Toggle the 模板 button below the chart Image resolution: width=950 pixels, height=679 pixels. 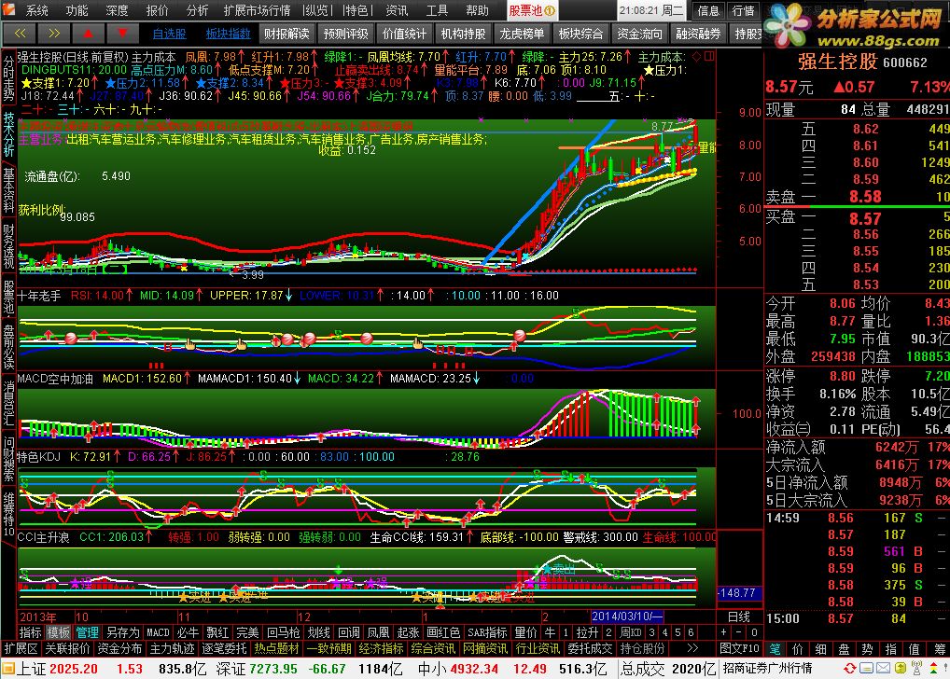pyautogui.click(x=58, y=632)
